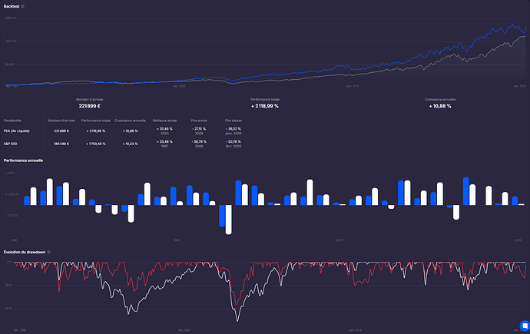Open the blue chat support bubble
Screen dimensions: 530x334
click(524, 326)
